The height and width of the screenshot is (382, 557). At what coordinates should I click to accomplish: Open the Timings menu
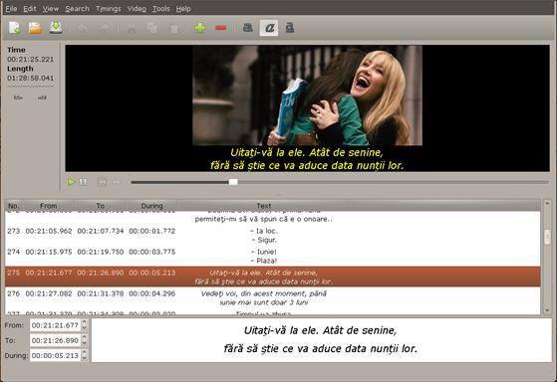coord(109,9)
